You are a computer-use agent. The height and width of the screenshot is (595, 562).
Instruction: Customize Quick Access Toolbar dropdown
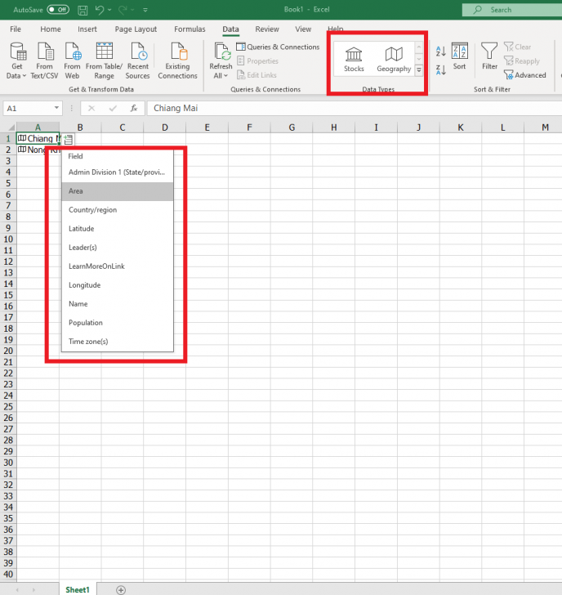(x=145, y=11)
